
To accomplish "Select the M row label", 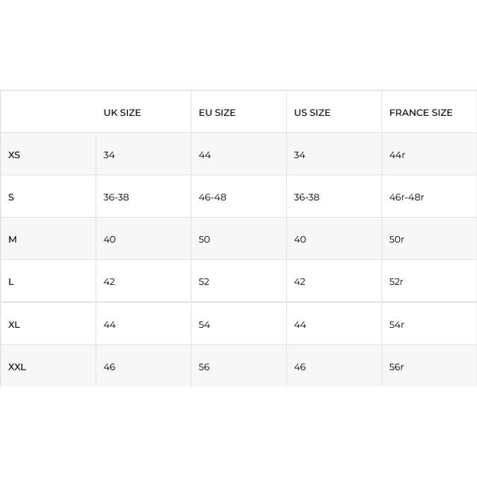I will (x=13, y=240).
